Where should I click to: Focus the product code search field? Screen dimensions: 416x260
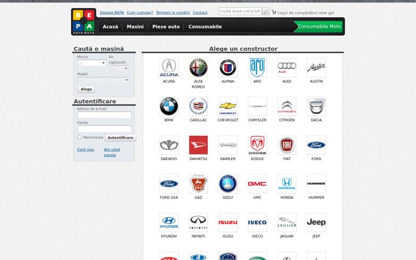[240, 12]
